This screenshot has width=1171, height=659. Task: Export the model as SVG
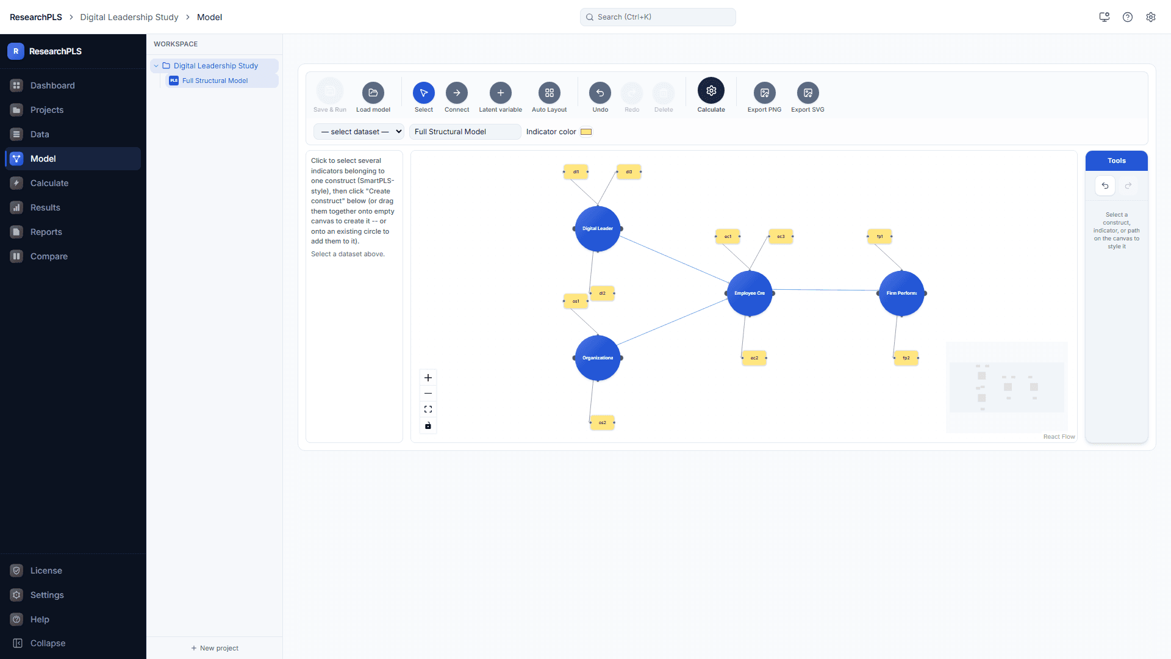(x=808, y=93)
